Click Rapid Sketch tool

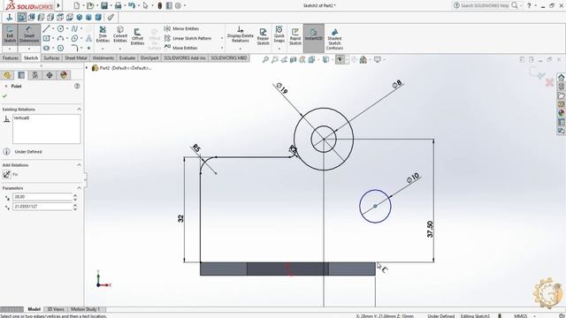(295, 36)
